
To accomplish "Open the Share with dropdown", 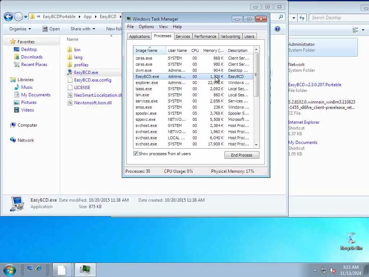I will coord(83,29).
